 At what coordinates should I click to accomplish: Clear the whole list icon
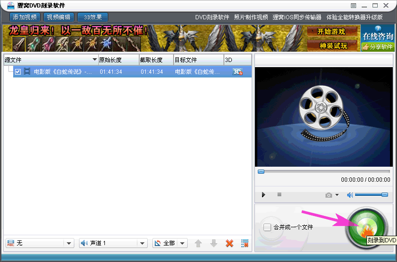[245, 243]
